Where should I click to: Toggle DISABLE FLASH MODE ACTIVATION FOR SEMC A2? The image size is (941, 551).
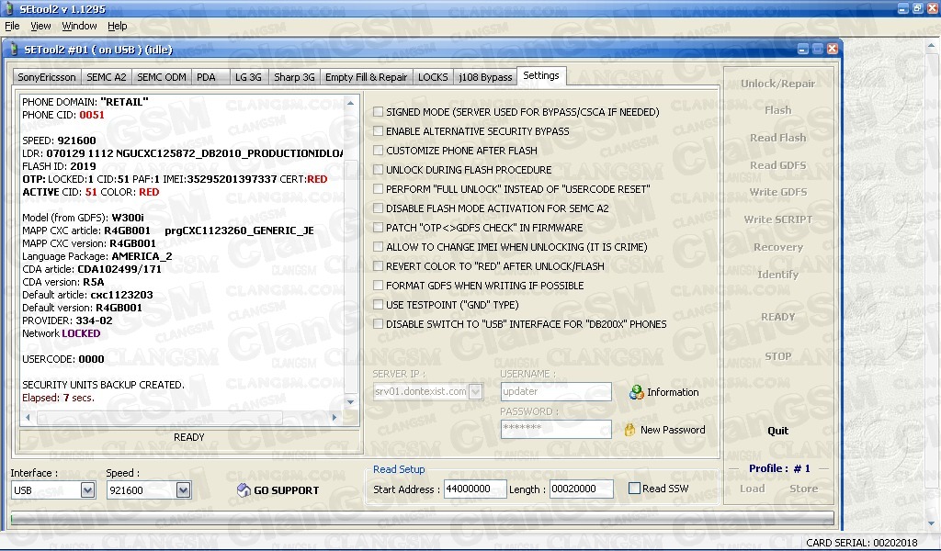[x=378, y=208]
